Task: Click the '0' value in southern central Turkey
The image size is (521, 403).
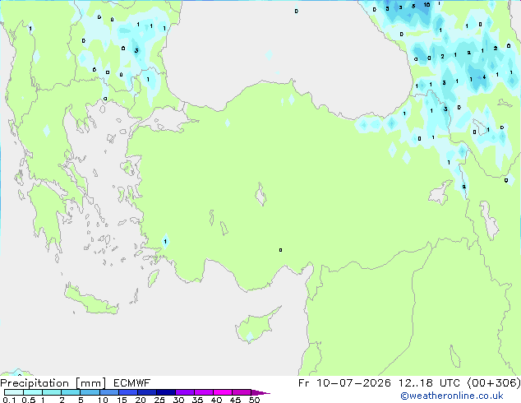Action: pos(280,250)
